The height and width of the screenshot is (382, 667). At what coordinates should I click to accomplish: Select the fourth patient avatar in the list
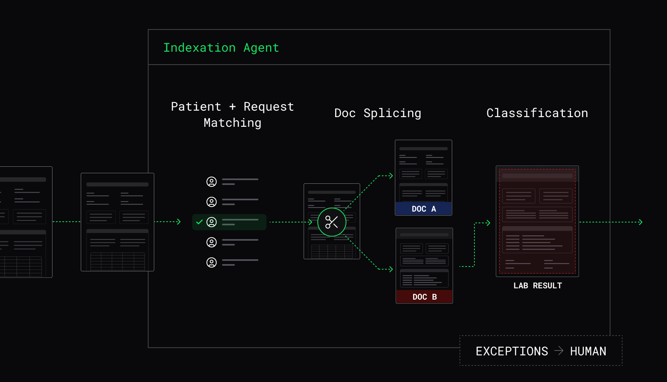(212, 242)
